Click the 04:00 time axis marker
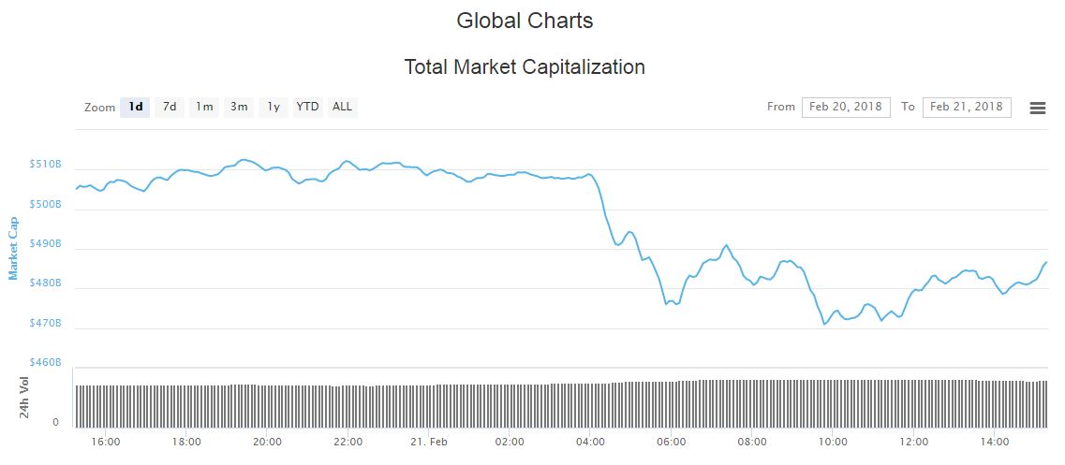Image resolution: width=1065 pixels, height=465 pixels. (x=590, y=442)
